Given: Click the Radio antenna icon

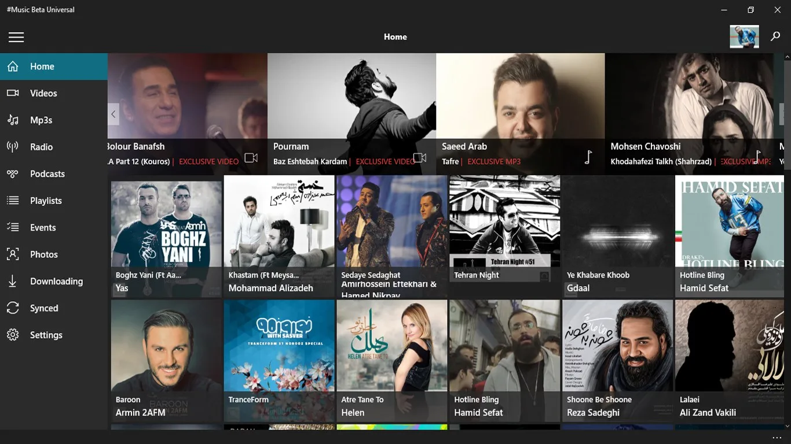Looking at the screenshot, I should point(13,147).
